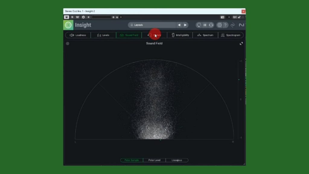The width and height of the screenshot is (309, 174).
Task: Switch to the Spectrogram tab
Action: (231, 35)
